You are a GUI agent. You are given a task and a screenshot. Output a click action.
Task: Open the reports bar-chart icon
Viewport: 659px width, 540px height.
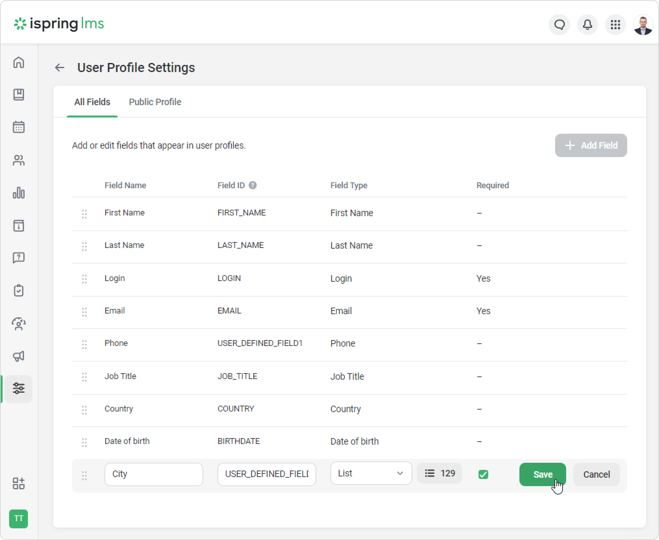pyautogui.click(x=19, y=193)
